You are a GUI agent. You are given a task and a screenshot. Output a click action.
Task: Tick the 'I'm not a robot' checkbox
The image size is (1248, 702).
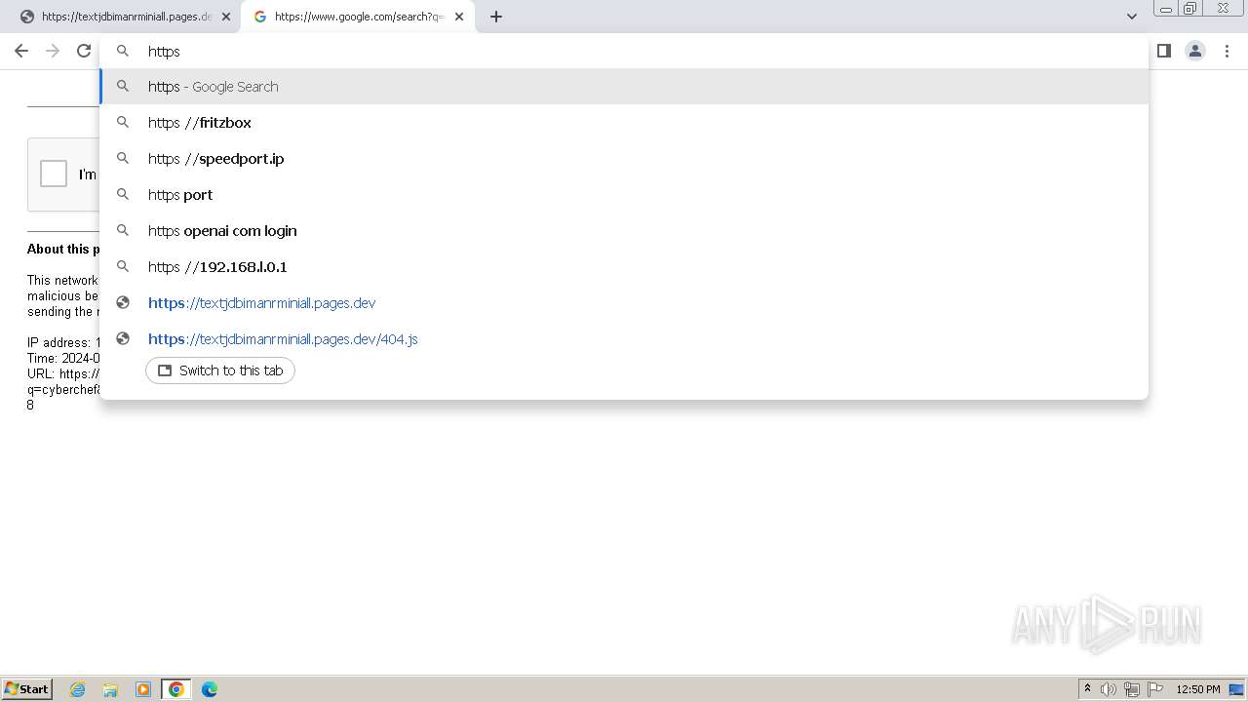(54, 174)
